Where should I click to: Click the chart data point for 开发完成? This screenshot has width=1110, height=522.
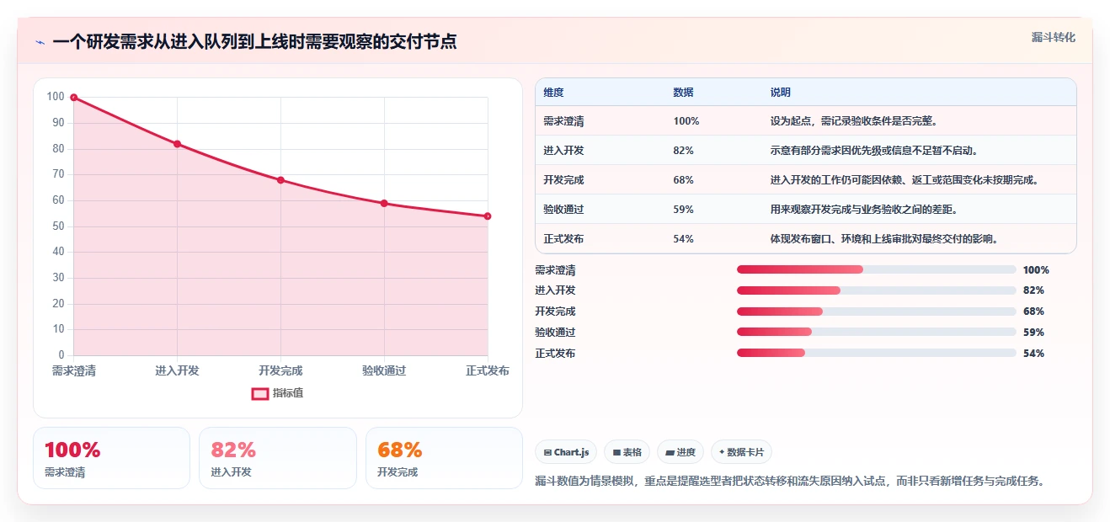[280, 180]
